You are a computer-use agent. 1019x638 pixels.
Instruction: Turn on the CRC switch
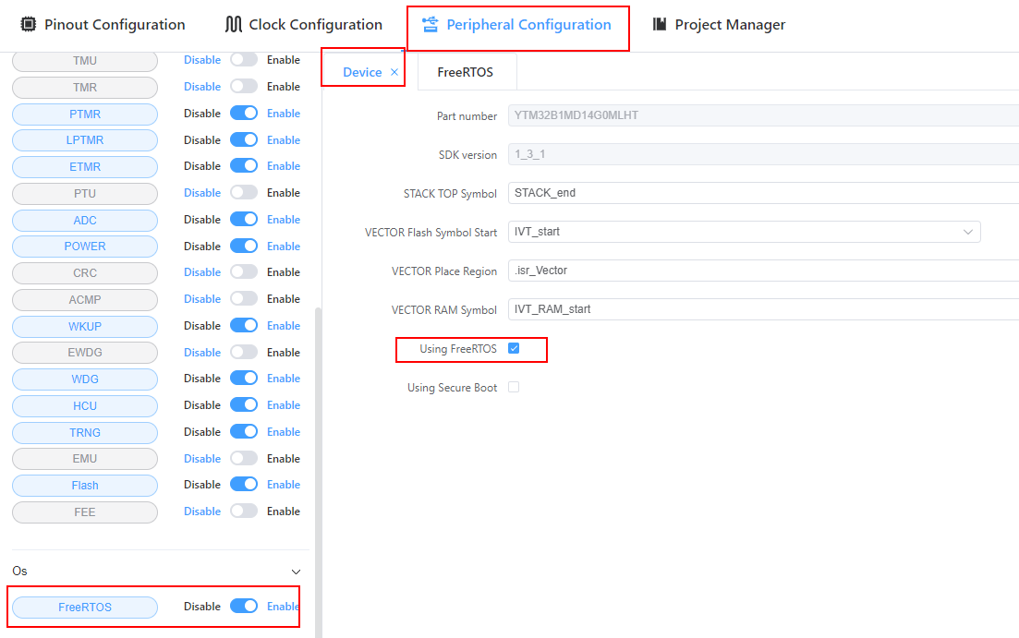(x=244, y=272)
